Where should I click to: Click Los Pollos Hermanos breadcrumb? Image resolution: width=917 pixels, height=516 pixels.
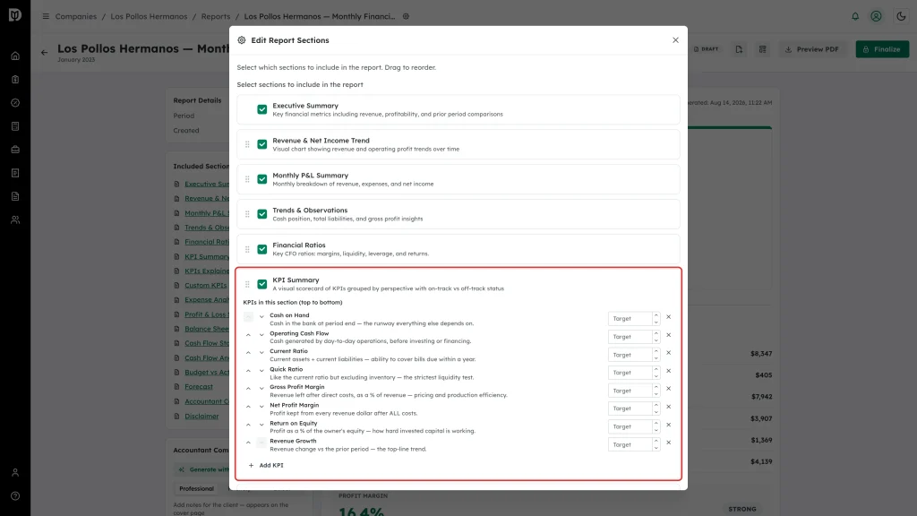point(150,16)
